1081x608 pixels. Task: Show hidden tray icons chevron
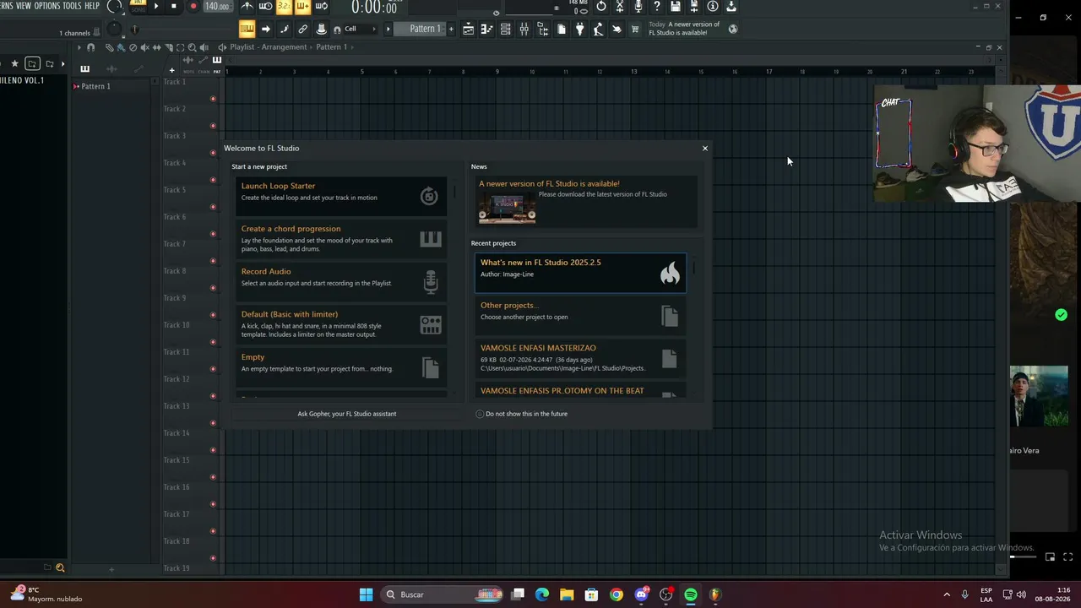(946, 594)
